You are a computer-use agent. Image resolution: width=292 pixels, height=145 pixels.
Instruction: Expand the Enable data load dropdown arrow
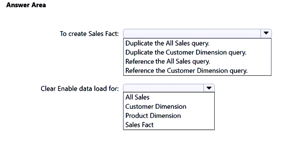pyautogui.click(x=209, y=88)
